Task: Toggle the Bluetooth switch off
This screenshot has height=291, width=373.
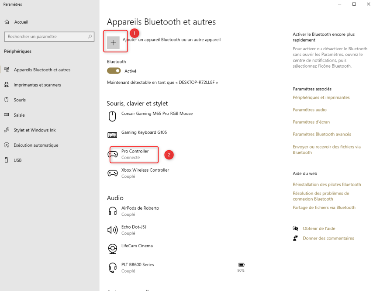Action: click(x=114, y=71)
